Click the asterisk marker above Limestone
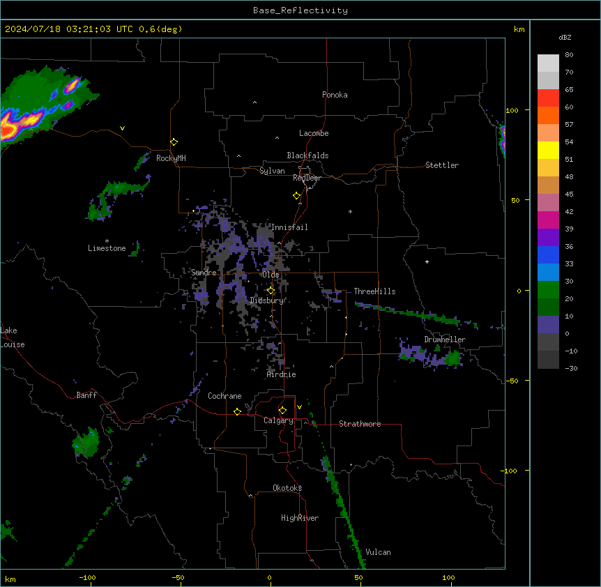This screenshot has height=587, width=601. (x=107, y=241)
